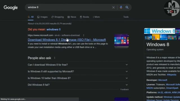
Task: Switch to the Shopping tab
Action: pos(57,17)
